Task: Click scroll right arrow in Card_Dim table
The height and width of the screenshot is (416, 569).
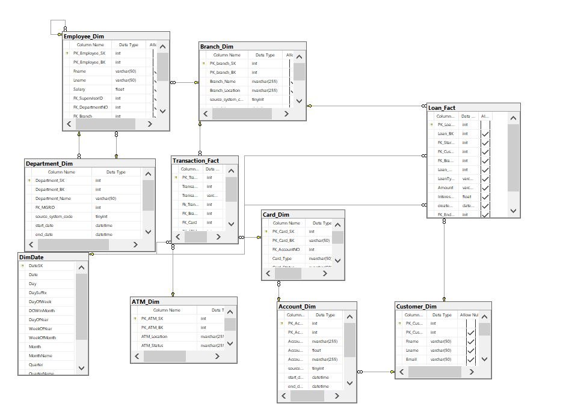Action: tap(325, 274)
